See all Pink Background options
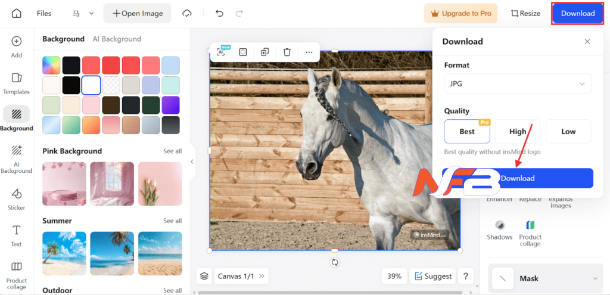Screen dimensions: 610x295 172,151
